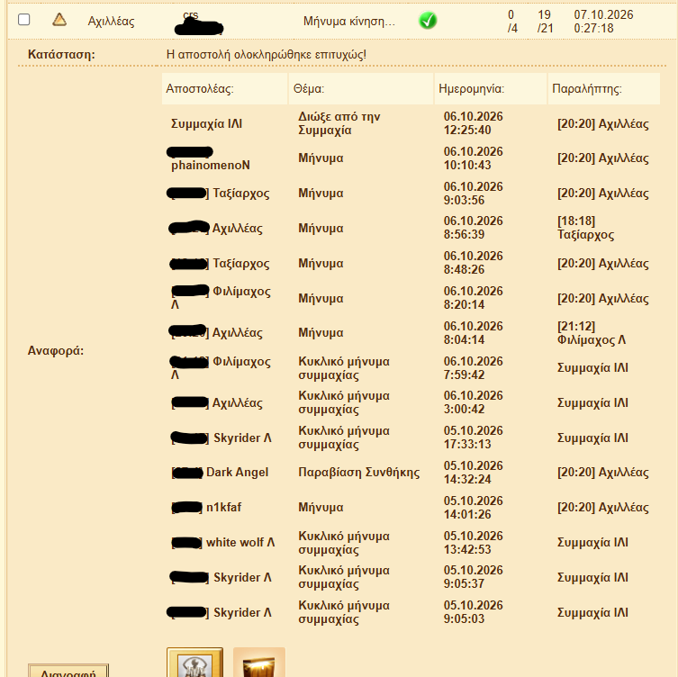Open the Παραβίαση Συνθήκης subject
The width and height of the screenshot is (678, 677).
click(358, 473)
